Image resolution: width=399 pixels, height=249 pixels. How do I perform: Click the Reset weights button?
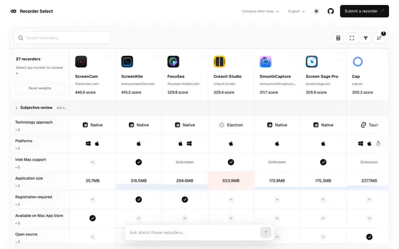click(40, 88)
